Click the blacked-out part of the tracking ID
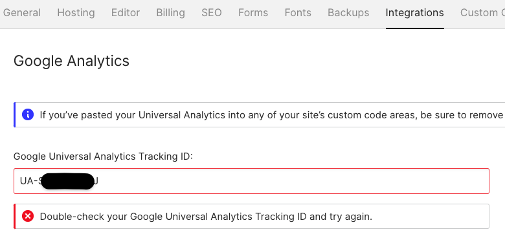The height and width of the screenshot is (247, 505). click(x=67, y=181)
